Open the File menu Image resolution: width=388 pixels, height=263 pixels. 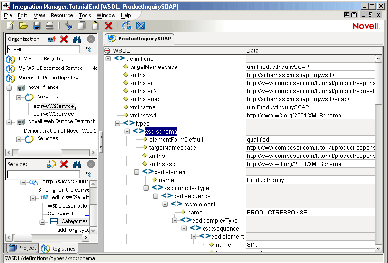8,15
